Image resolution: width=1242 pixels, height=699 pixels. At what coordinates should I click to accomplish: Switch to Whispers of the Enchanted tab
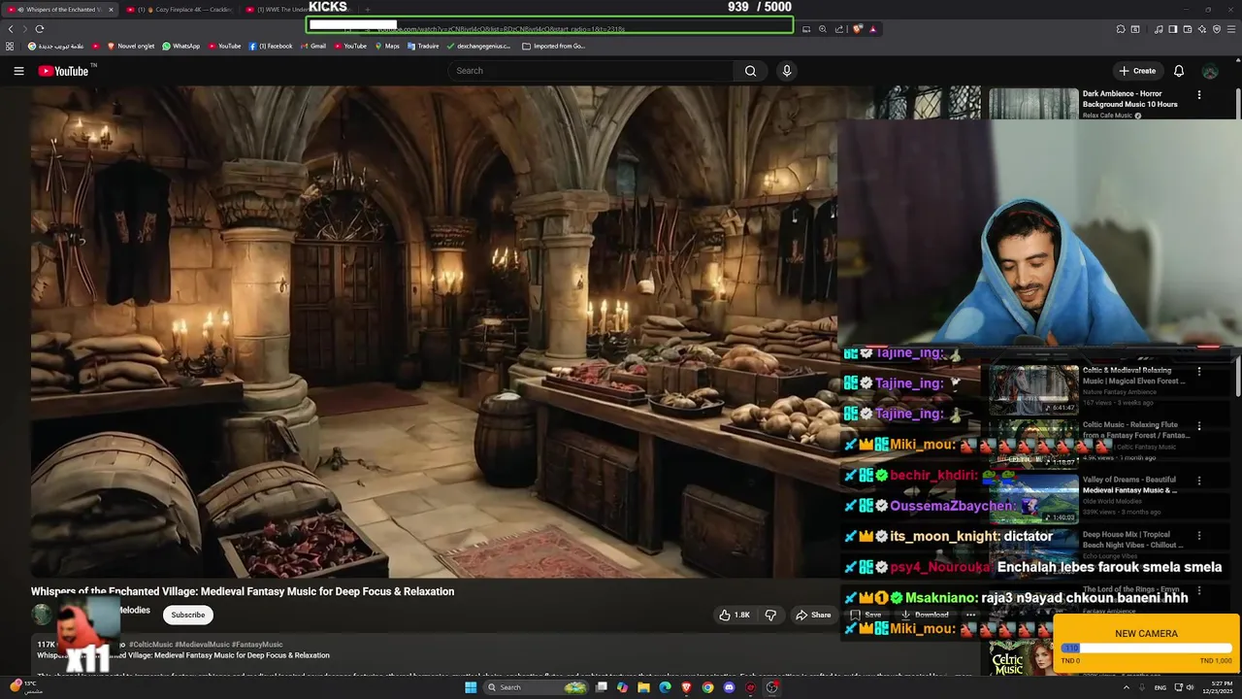tap(60, 10)
